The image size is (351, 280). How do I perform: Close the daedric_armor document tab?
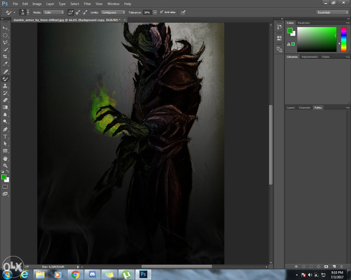click(x=125, y=20)
